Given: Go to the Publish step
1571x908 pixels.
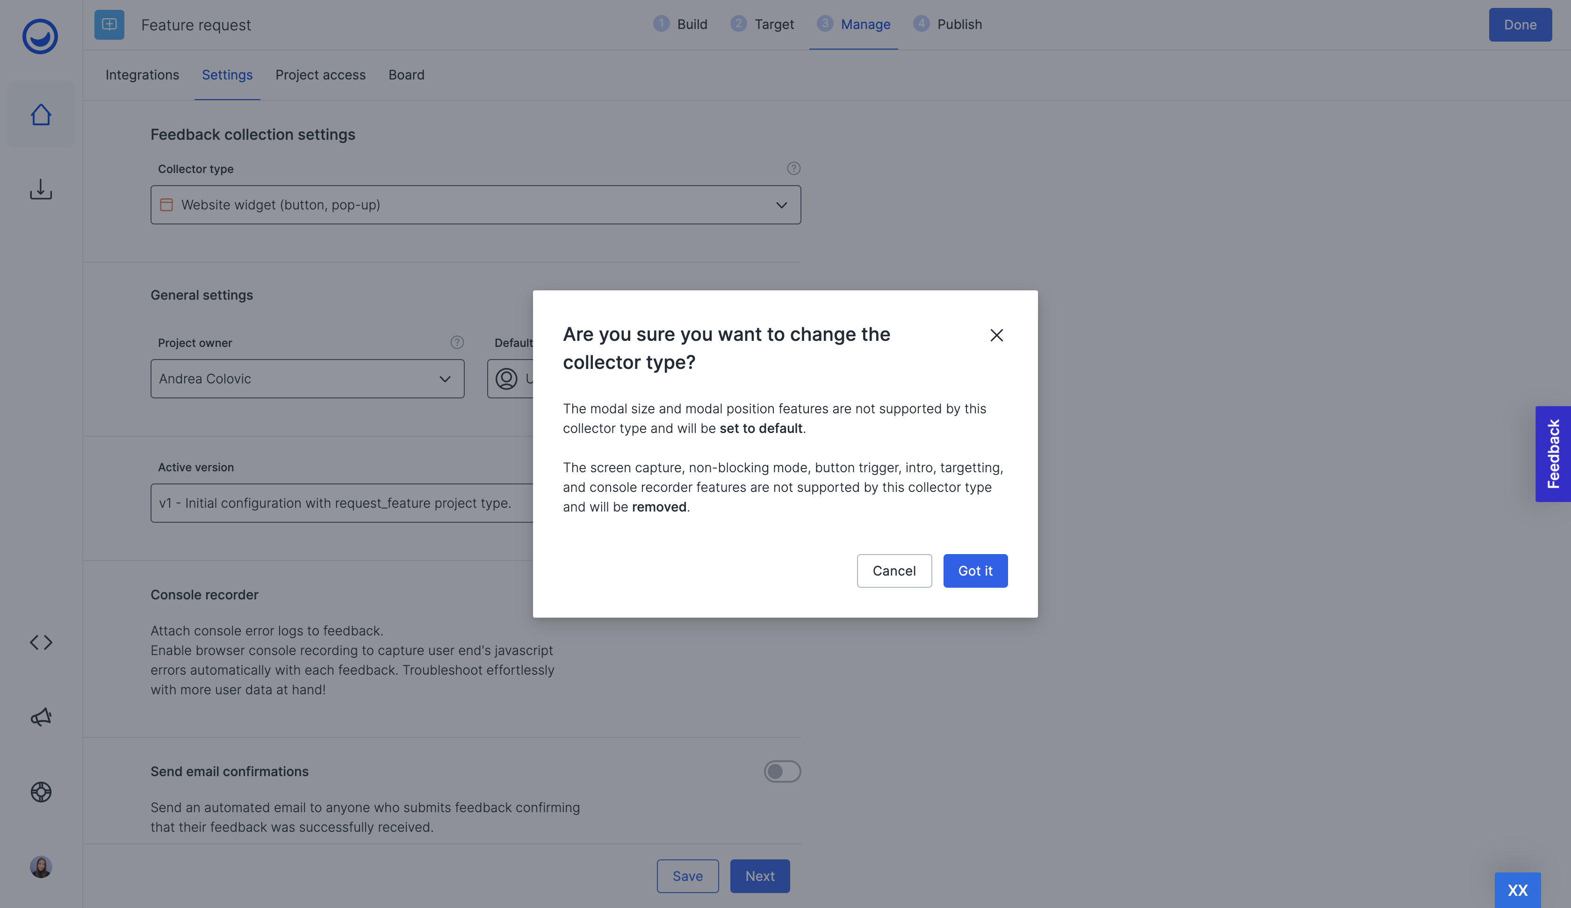Looking at the screenshot, I should point(948,24).
